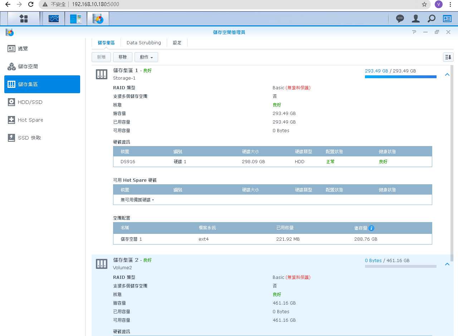
Task: Open the widgets panel icon
Action: pyautogui.click(x=447, y=19)
